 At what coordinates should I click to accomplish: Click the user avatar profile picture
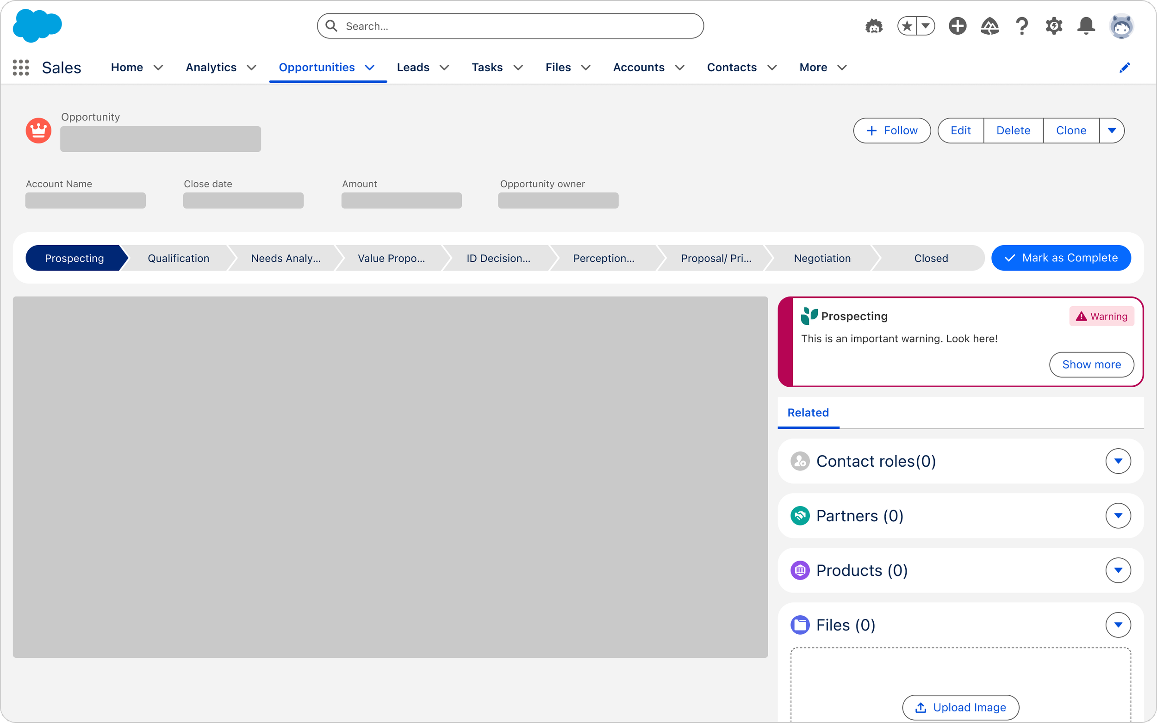(1121, 26)
